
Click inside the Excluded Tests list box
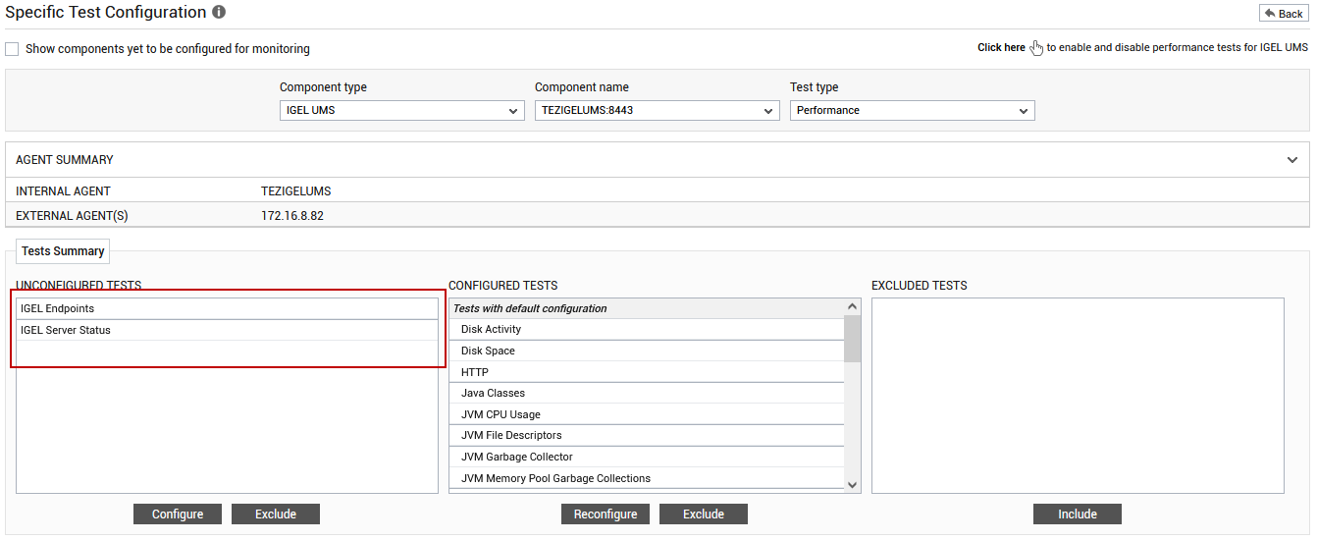tap(1078, 396)
